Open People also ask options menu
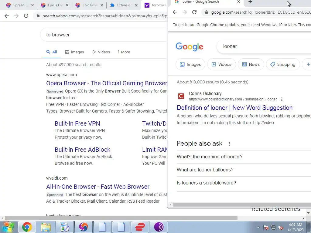Screen dimensions: 311x233 229,144
